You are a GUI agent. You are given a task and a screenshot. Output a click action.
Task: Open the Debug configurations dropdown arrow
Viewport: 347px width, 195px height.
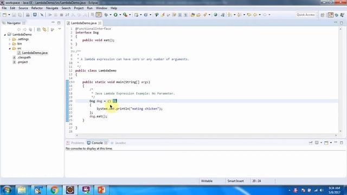pyautogui.click(x=111, y=15)
